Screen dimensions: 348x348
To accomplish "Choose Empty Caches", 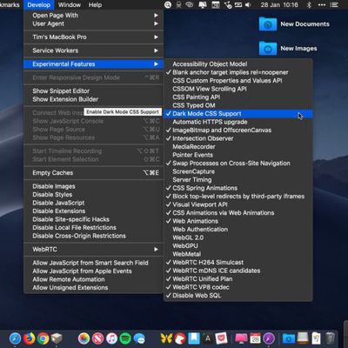I will pos(93,173).
